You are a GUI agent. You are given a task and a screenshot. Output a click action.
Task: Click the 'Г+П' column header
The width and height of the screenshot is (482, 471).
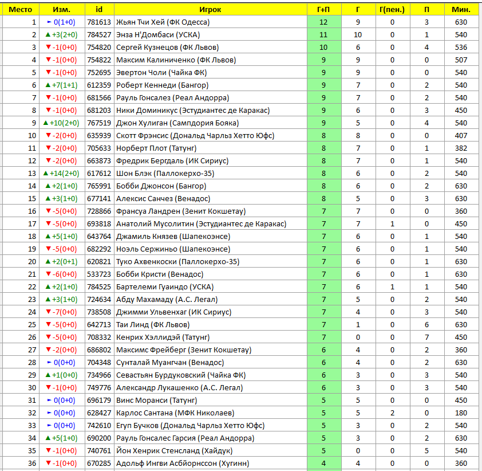click(323, 10)
